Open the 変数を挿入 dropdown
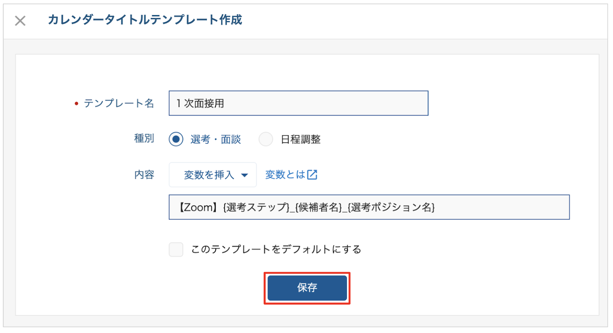Viewport: 613px width, 333px height. (213, 175)
